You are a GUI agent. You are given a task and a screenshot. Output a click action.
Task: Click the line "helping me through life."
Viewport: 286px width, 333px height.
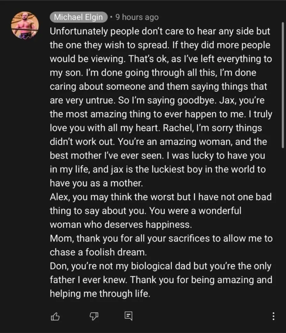[x=100, y=293]
